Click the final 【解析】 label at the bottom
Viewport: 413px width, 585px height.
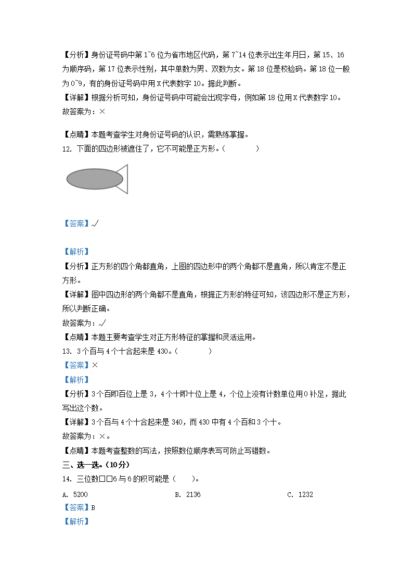point(76,521)
